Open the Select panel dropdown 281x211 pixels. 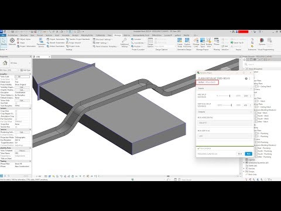tap(4, 49)
